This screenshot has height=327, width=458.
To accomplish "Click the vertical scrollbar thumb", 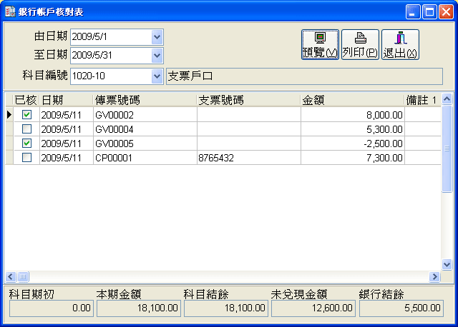I will (x=447, y=149).
